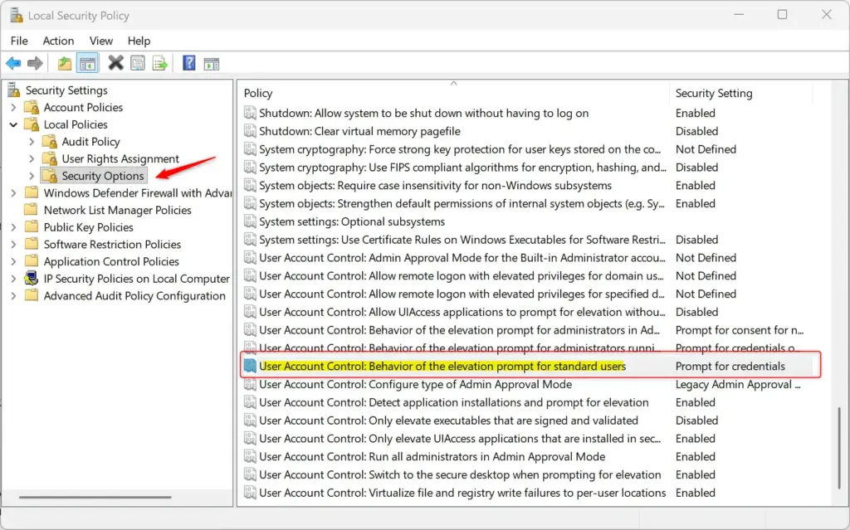
Task: Select Use Certificate Rules on Windows Executables policy
Action: 462,240
